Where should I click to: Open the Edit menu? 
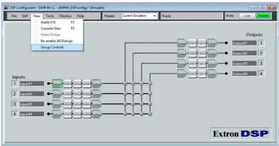pyautogui.click(x=25, y=16)
